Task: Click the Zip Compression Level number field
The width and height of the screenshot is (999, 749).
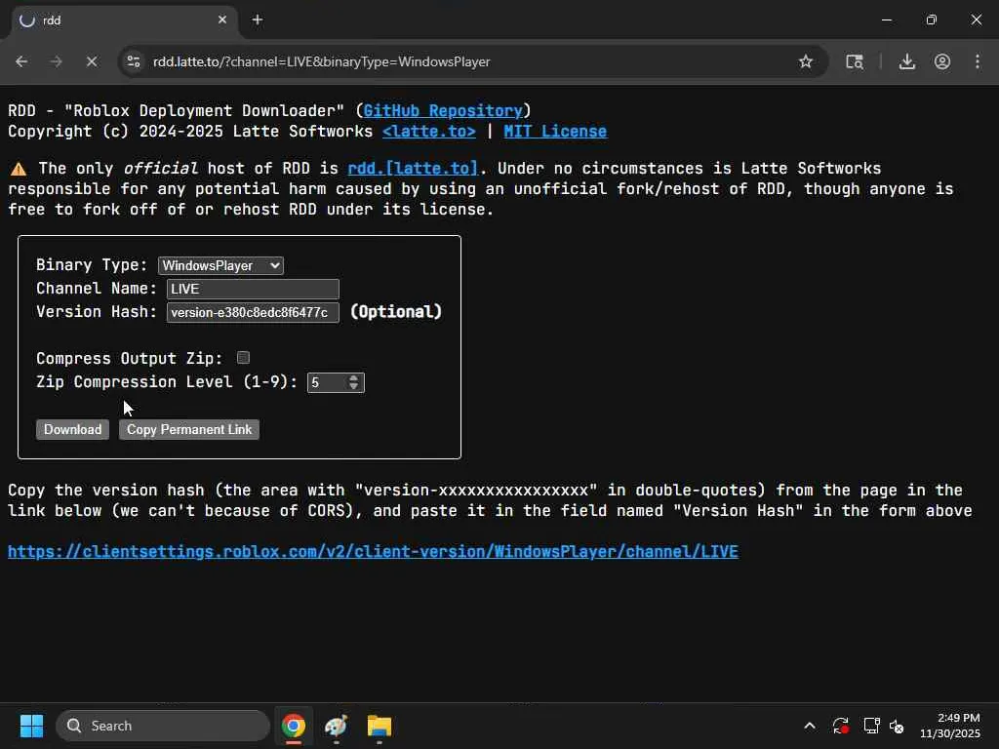Action: pos(336,382)
